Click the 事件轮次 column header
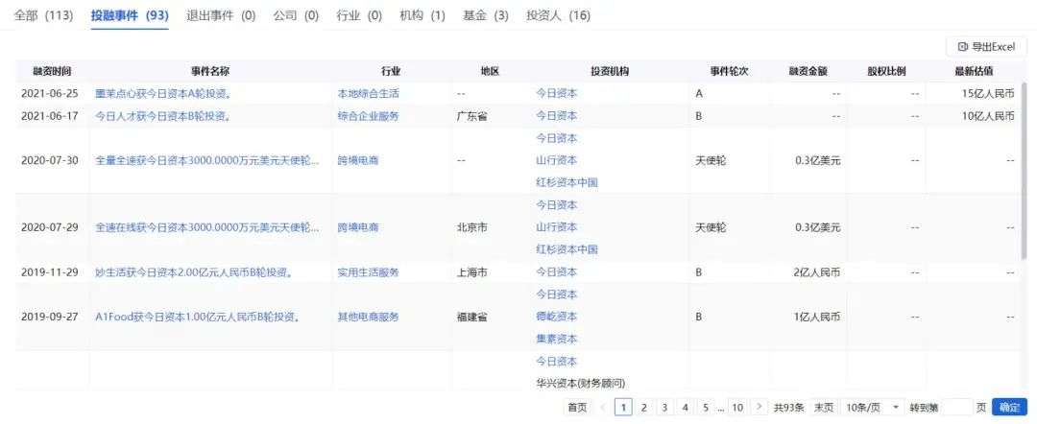Viewport: 1037px width, 424px height. (729, 71)
